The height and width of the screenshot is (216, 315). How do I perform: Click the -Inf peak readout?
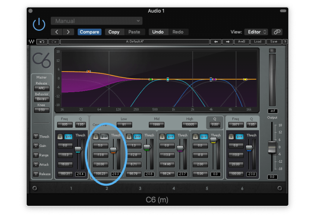(272, 111)
